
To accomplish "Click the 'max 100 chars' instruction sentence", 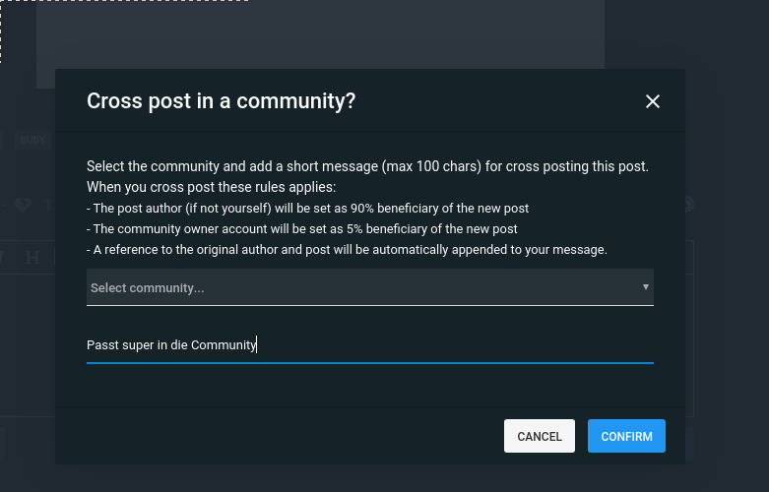I will (x=367, y=166).
